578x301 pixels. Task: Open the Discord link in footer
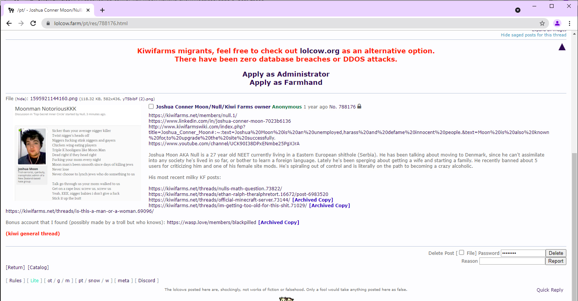(147, 281)
